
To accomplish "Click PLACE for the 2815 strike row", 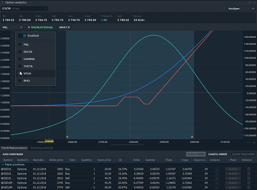I will [x=233, y=179].
